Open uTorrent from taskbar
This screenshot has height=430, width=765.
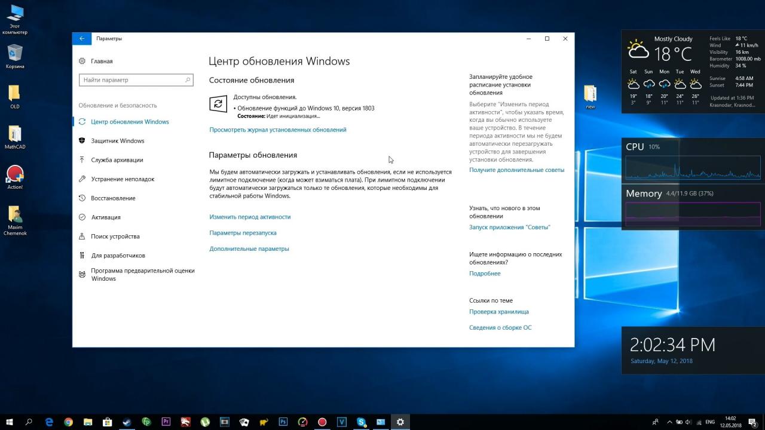[205, 422]
